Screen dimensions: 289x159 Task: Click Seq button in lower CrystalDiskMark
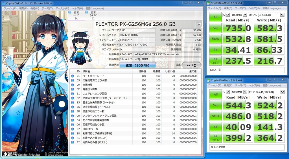coord(215,105)
